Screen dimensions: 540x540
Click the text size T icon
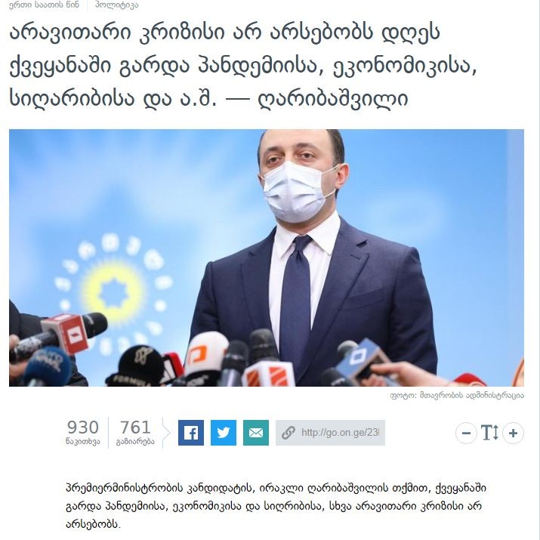[489, 433]
